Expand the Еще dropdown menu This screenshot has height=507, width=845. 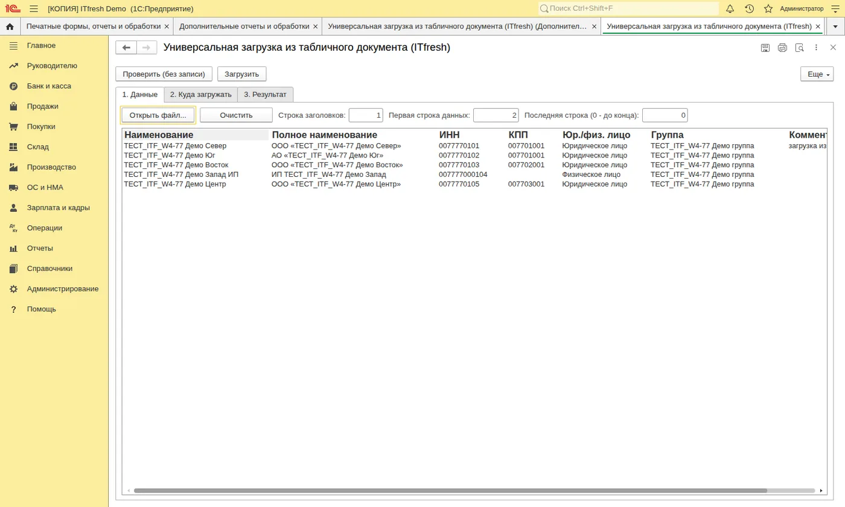817,74
